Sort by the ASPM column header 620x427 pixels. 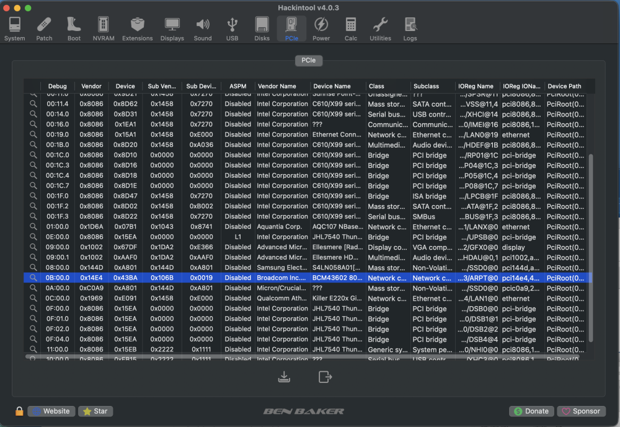237,86
